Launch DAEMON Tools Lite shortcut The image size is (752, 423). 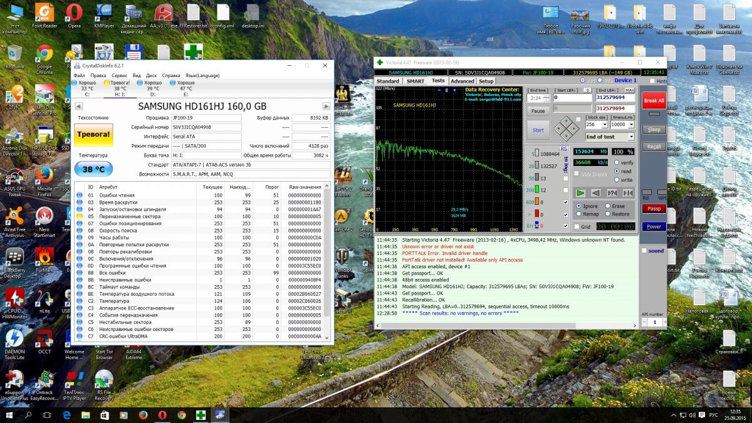(14, 345)
